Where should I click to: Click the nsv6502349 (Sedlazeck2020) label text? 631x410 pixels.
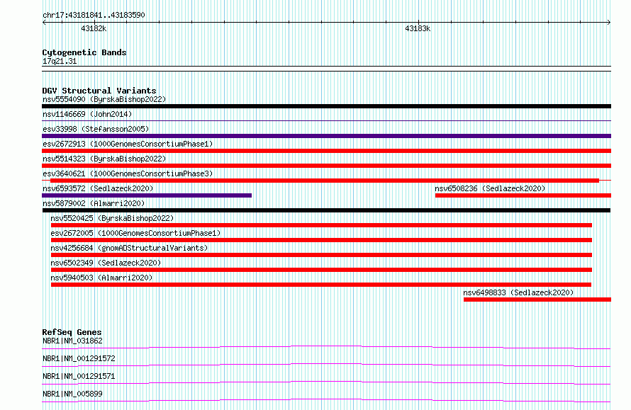(106, 263)
